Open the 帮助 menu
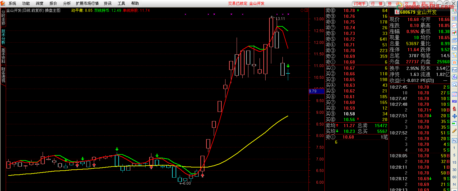Image resolution: width=458 pixels, height=191 pixels. tap(135, 3)
